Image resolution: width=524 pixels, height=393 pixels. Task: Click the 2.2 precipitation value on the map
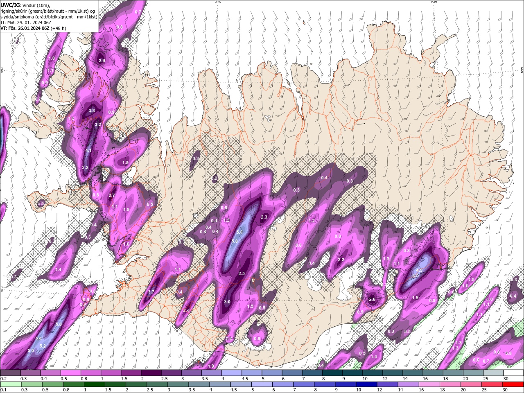[x=341, y=260]
